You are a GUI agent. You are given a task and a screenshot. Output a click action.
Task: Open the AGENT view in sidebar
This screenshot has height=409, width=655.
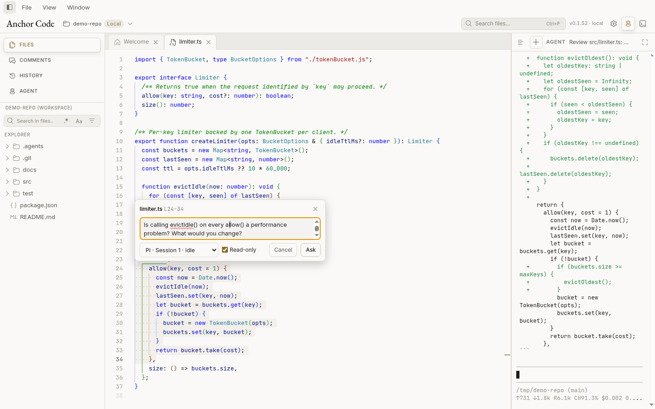52,91
